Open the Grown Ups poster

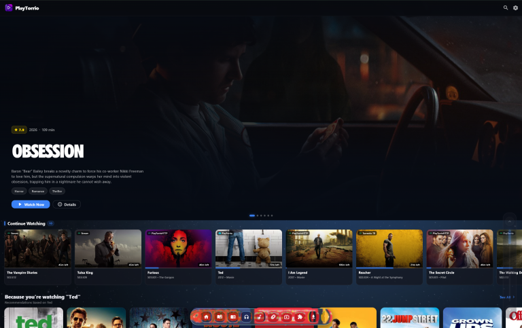pyautogui.click(x=472, y=318)
